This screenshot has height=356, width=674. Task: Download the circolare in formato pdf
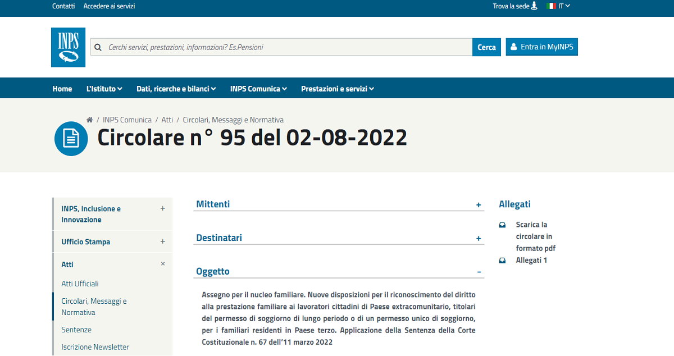536,236
